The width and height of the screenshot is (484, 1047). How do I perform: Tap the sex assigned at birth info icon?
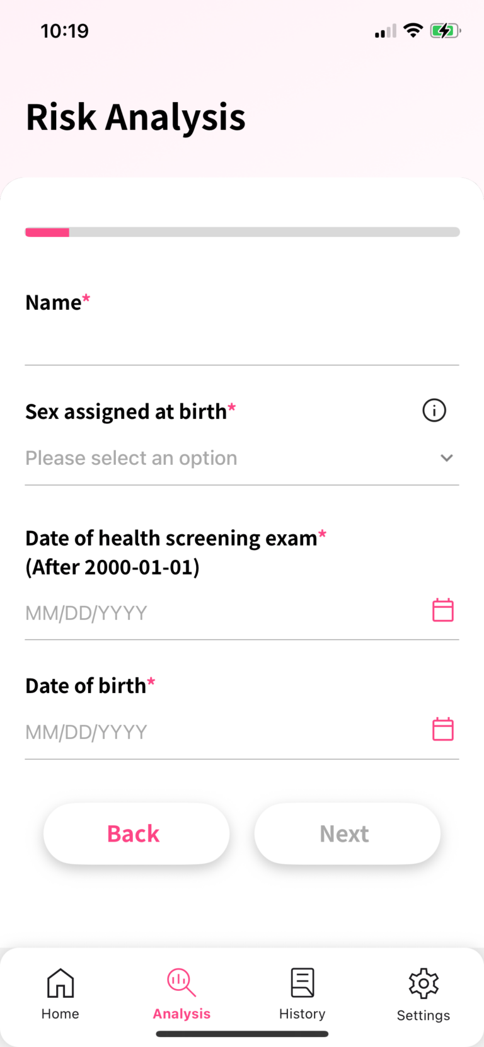click(x=434, y=411)
